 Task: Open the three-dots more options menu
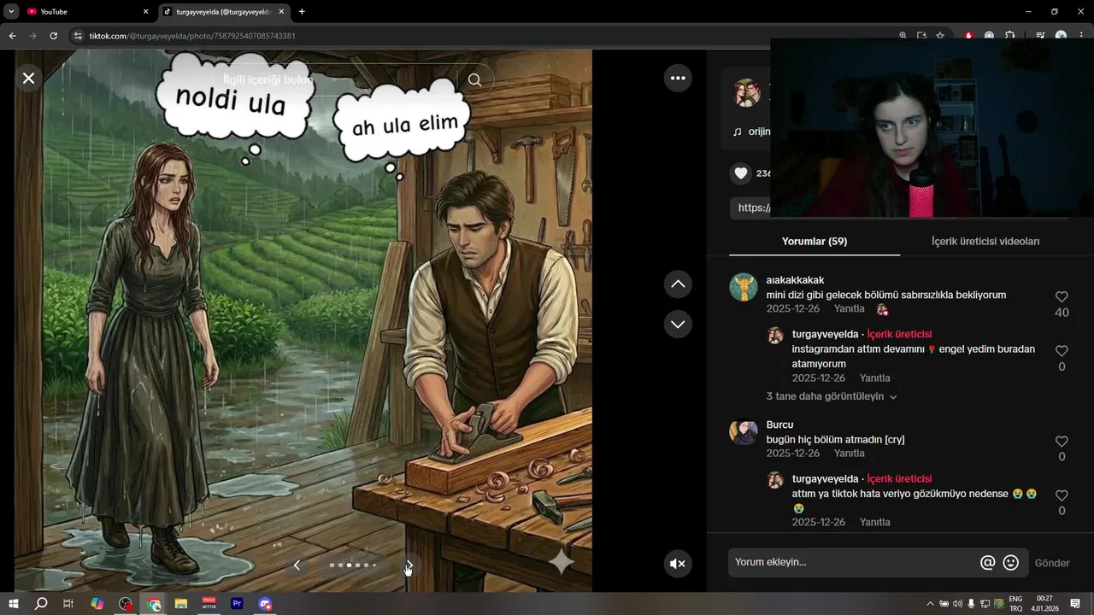click(x=678, y=78)
